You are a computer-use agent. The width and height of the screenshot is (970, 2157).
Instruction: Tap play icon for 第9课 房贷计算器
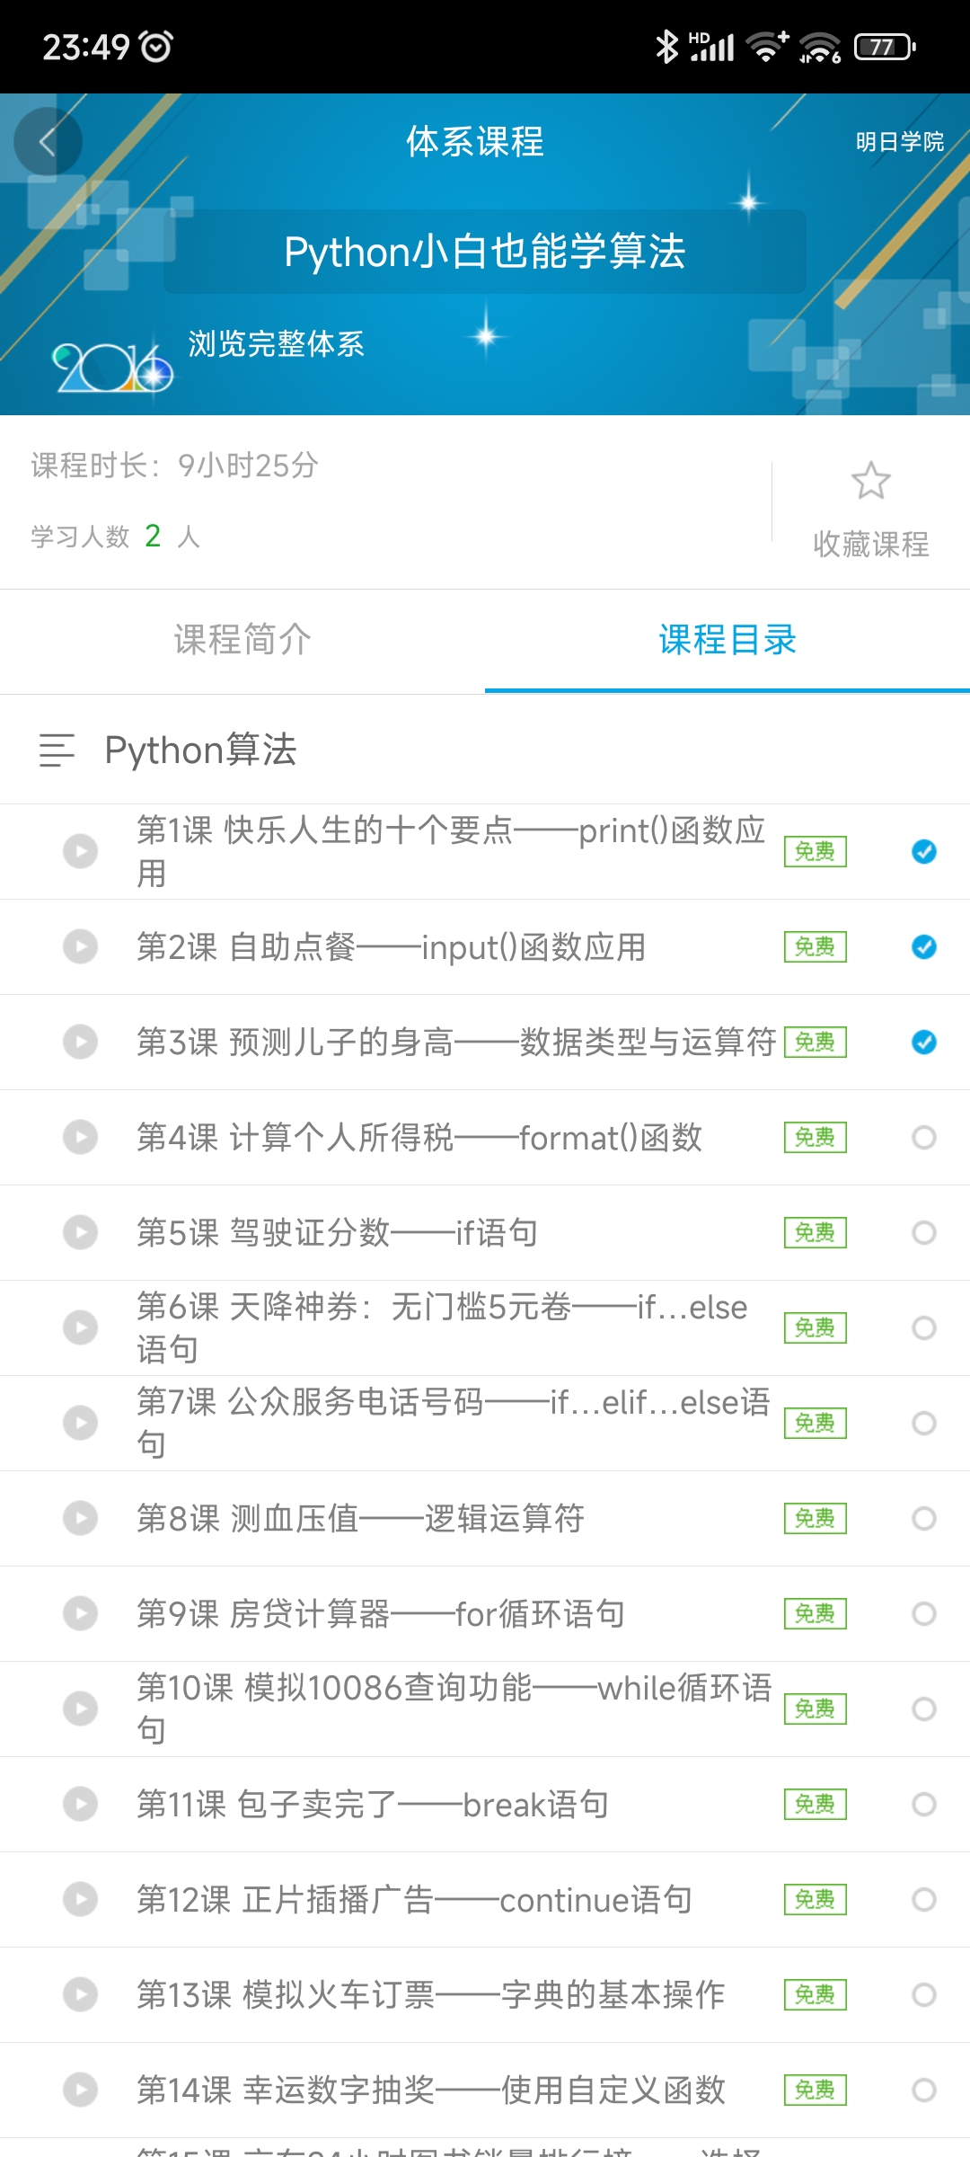80,1613
